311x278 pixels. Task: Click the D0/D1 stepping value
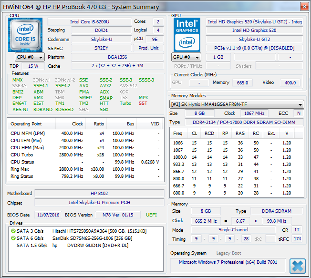point(102,31)
